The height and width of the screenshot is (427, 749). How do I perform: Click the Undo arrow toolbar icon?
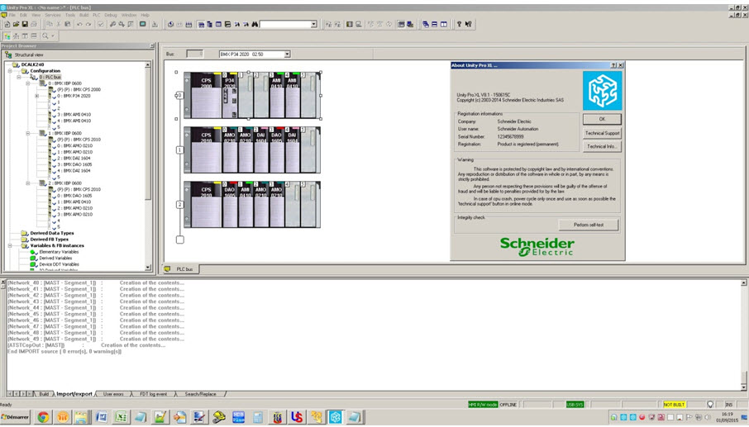tap(79, 24)
